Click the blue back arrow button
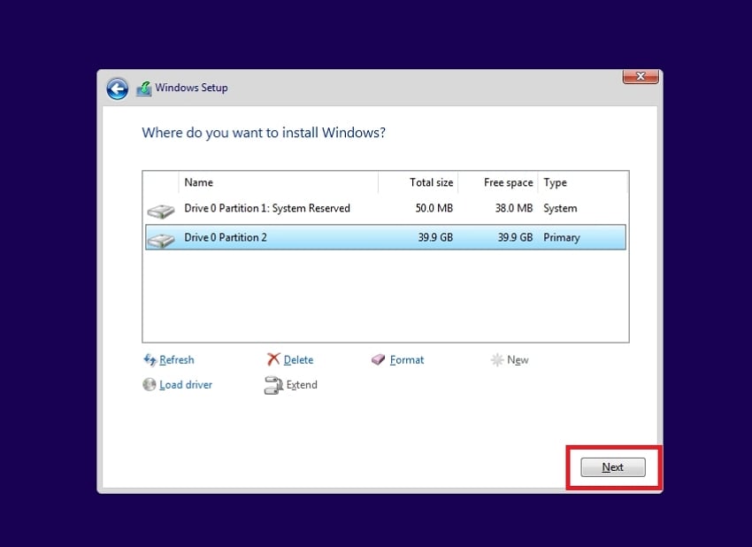The image size is (752, 547). pos(118,89)
